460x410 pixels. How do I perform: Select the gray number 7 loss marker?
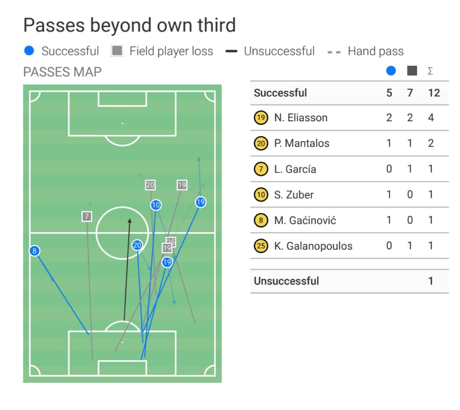click(87, 216)
